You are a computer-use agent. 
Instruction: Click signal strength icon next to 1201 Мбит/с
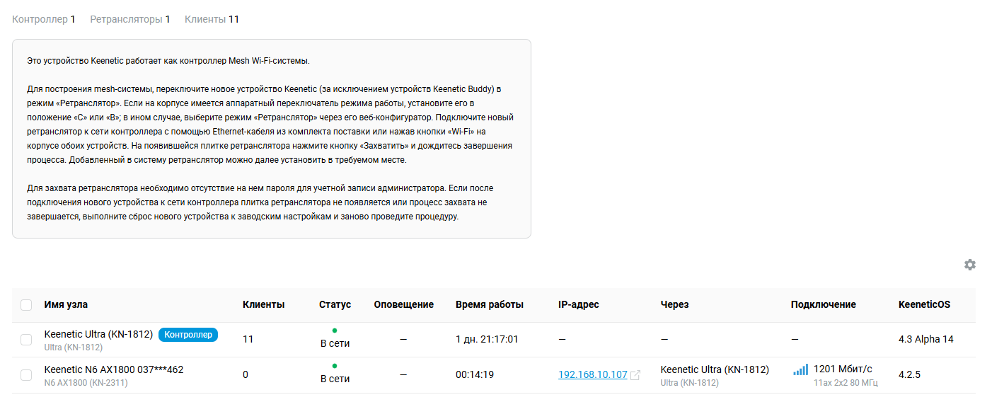(800, 369)
